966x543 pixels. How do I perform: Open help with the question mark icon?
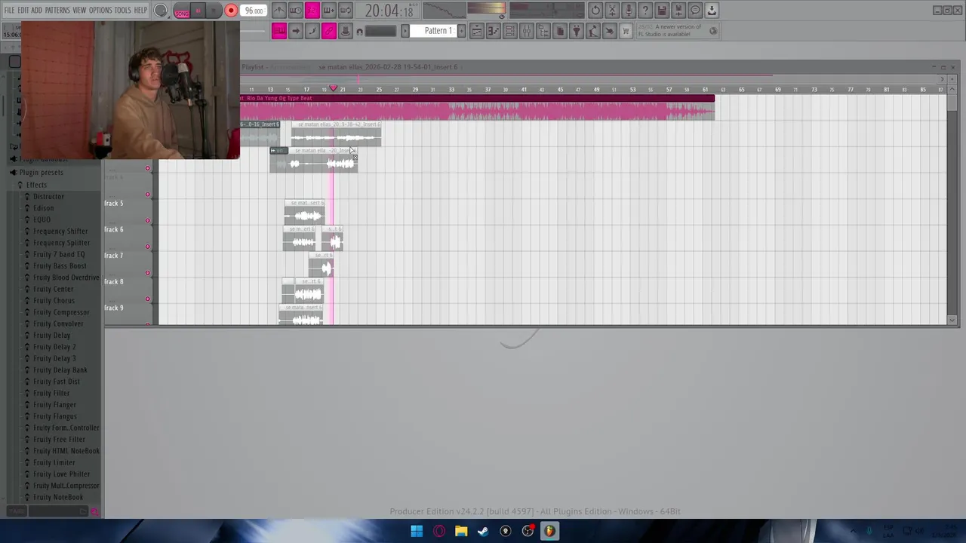645,11
